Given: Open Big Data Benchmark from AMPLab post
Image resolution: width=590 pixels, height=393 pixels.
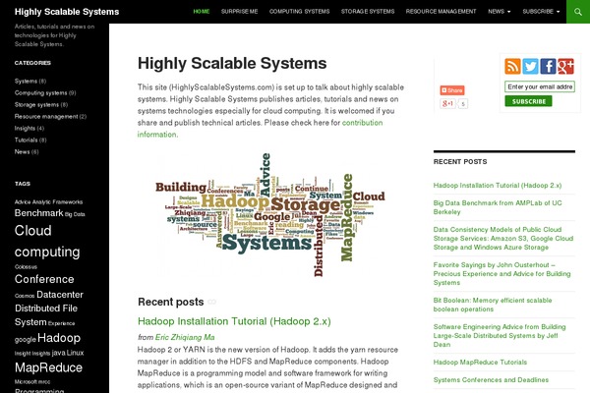Looking at the screenshot, I should click(x=497, y=207).
